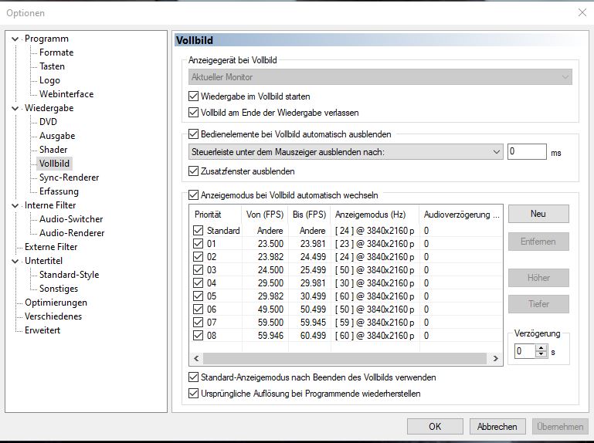Open 'Aktueller Monitor' display dropdown
Screen dimensions: 594x443
[x=380, y=77]
